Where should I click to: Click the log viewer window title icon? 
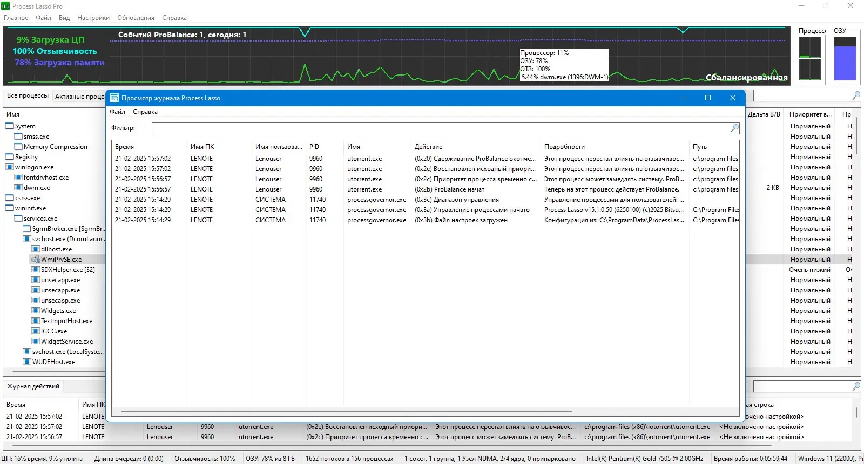[x=114, y=98]
